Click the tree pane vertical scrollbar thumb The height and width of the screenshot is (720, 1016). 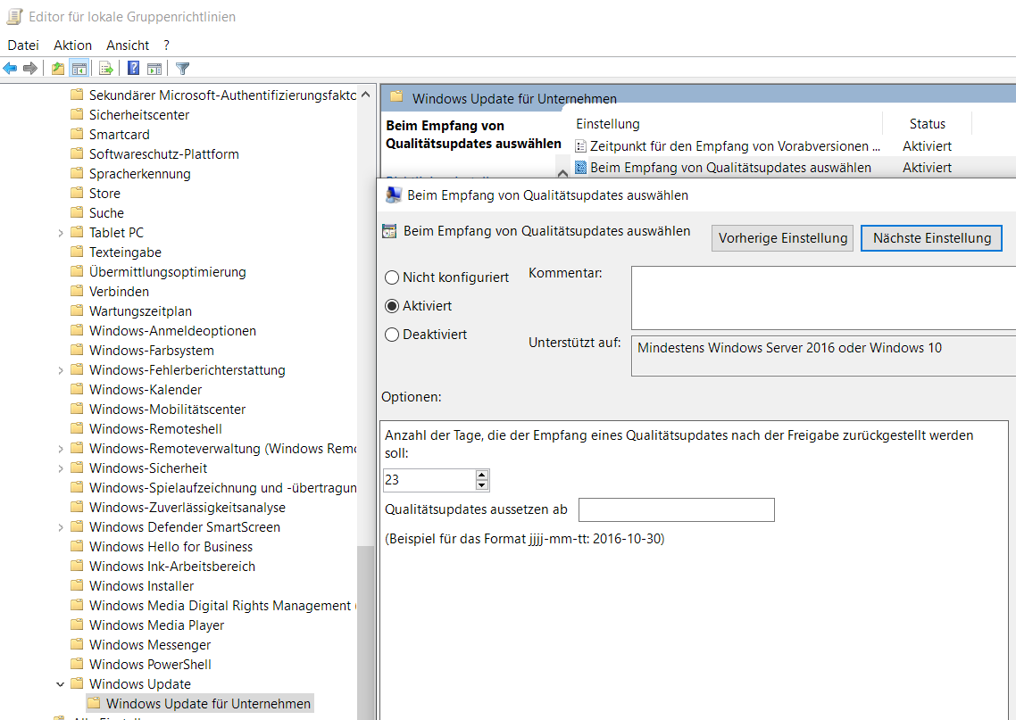click(x=366, y=634)
